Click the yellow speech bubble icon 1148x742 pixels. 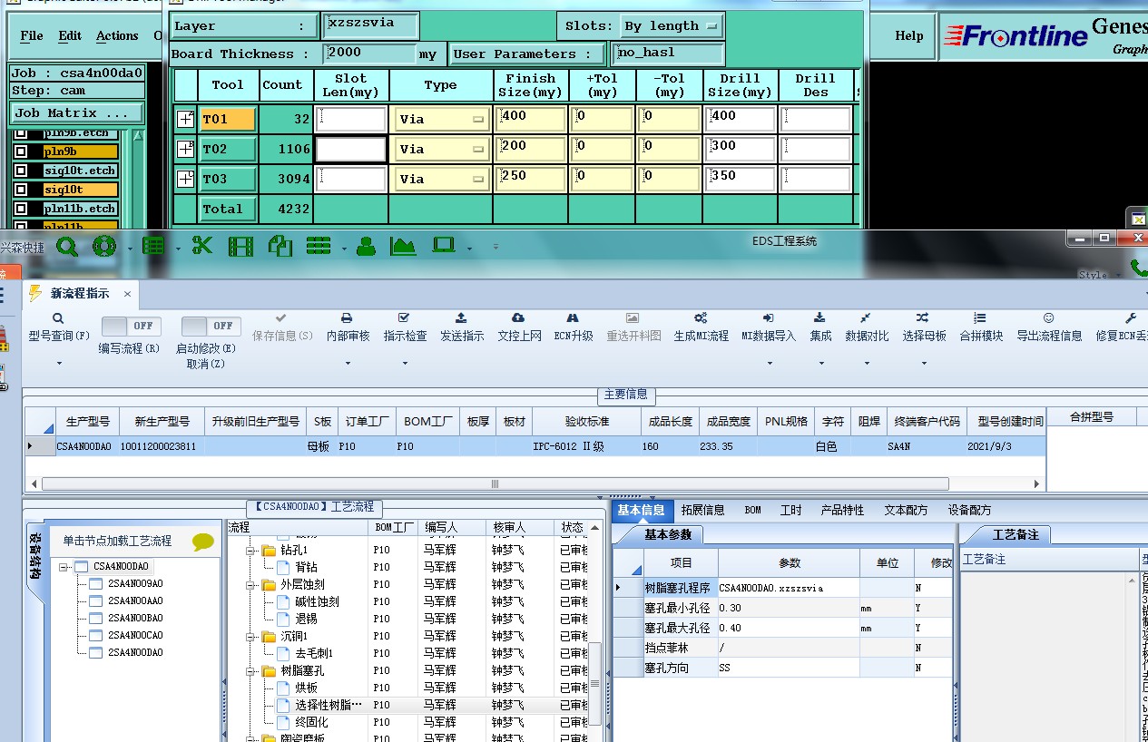[x=202, y=542]
